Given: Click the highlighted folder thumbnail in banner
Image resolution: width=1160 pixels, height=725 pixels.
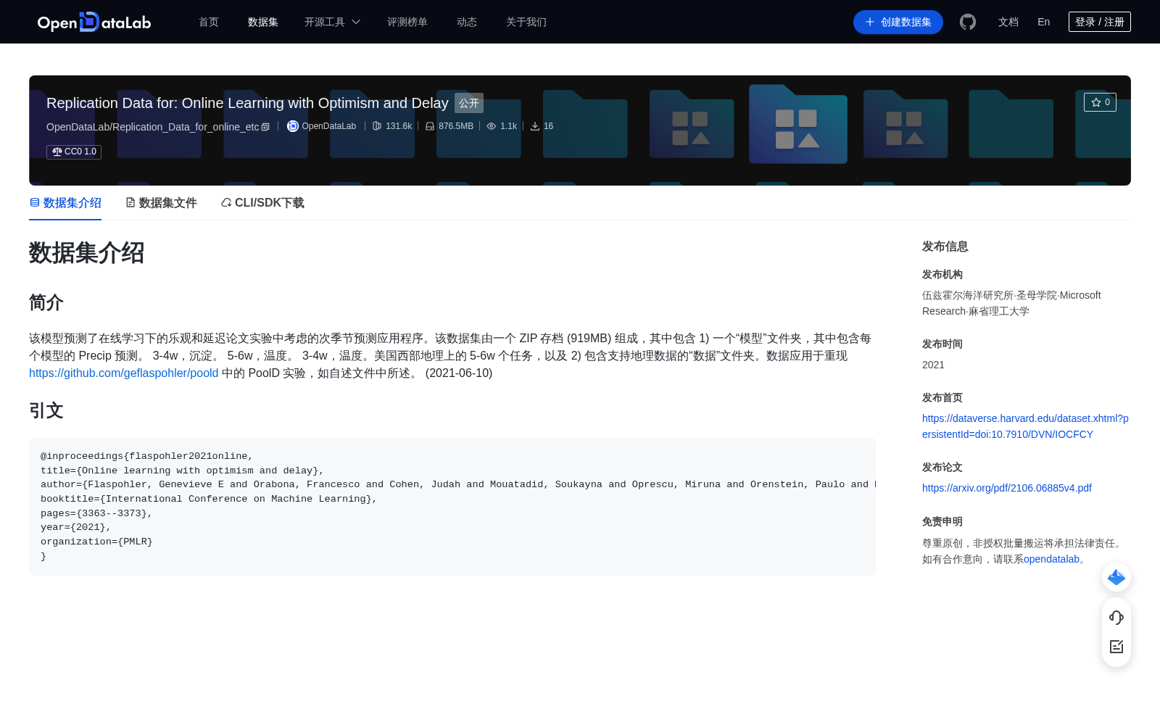Looking at the screenshot, I should (798, 124).
